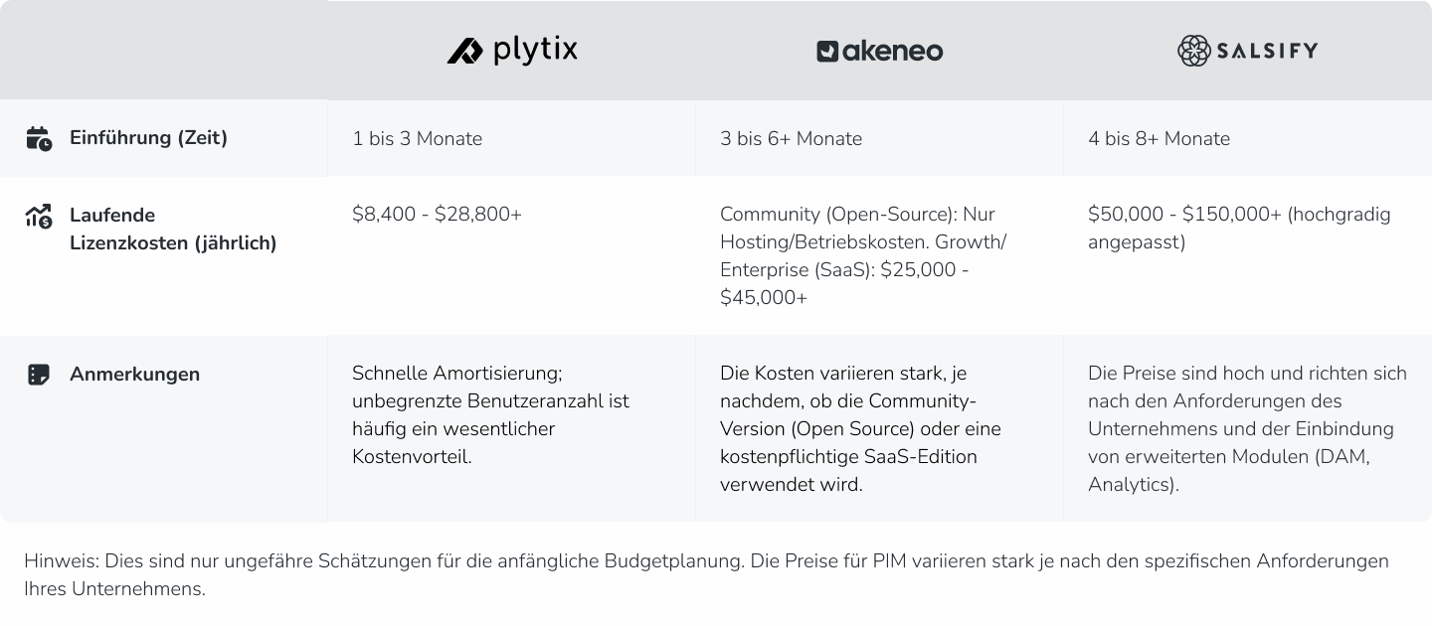Open the Salsify wordmark text
The width and height of the screenshot is (1432, 626).
click(1269, 50)
